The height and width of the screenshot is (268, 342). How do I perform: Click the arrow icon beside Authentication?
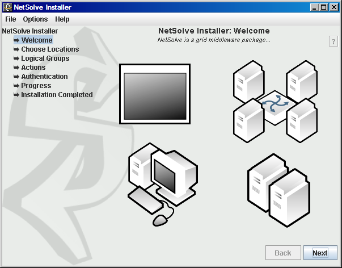16,77
